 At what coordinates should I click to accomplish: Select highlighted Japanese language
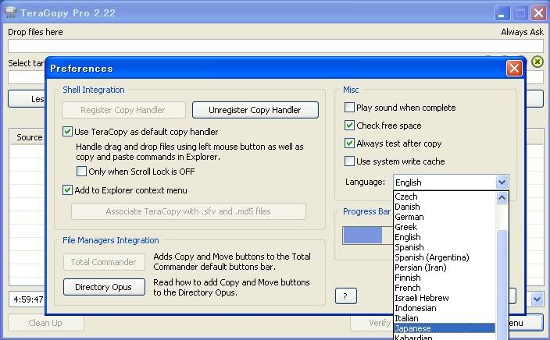pos(445,328)
